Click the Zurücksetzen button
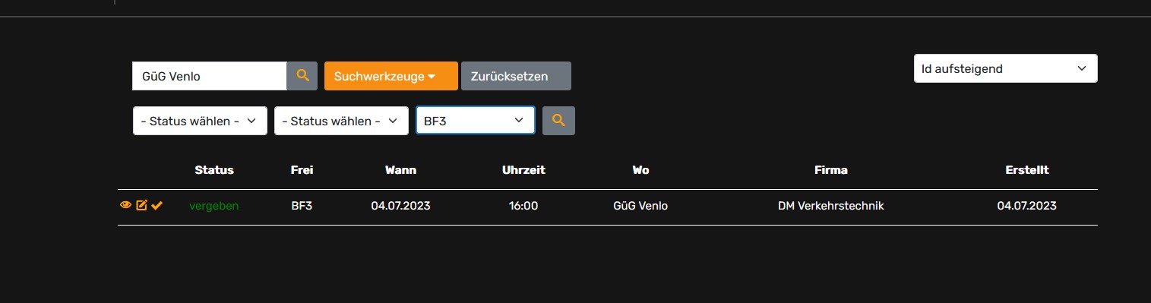This screenshot has width=1151, height=303. click(516, 76)
